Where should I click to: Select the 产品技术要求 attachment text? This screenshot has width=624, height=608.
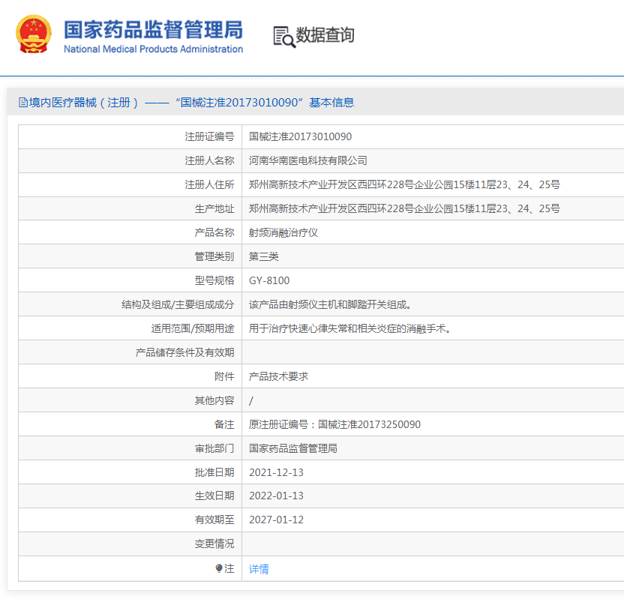click(x=278, y=376)
